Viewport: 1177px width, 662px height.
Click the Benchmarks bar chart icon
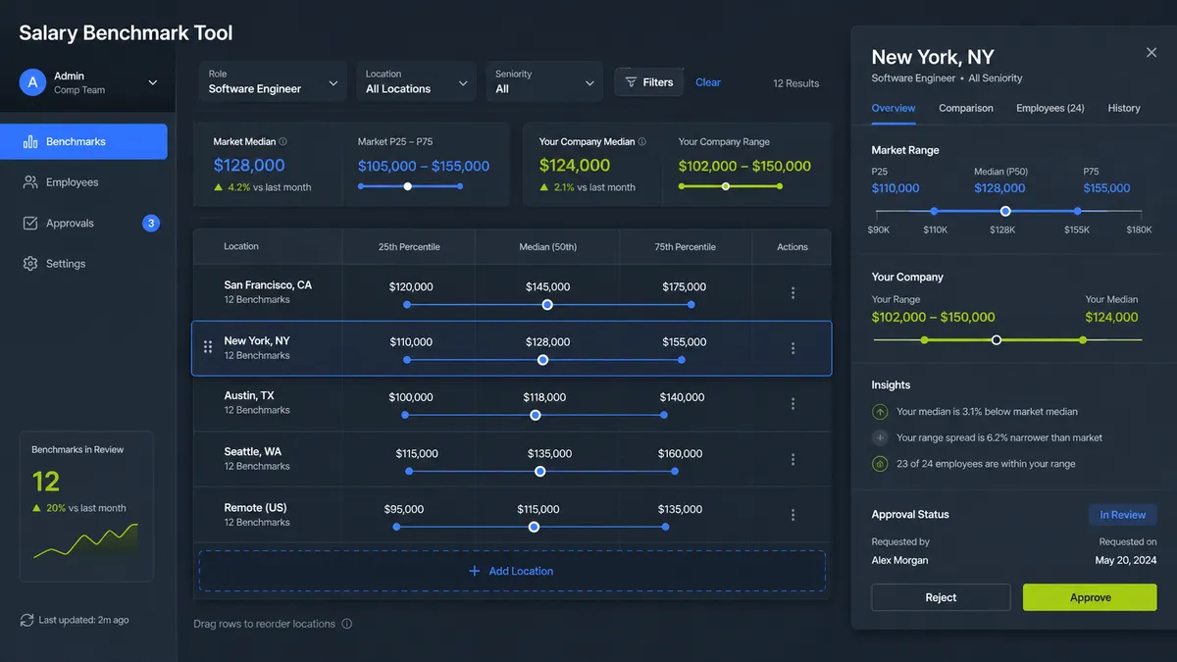(29, 141)
